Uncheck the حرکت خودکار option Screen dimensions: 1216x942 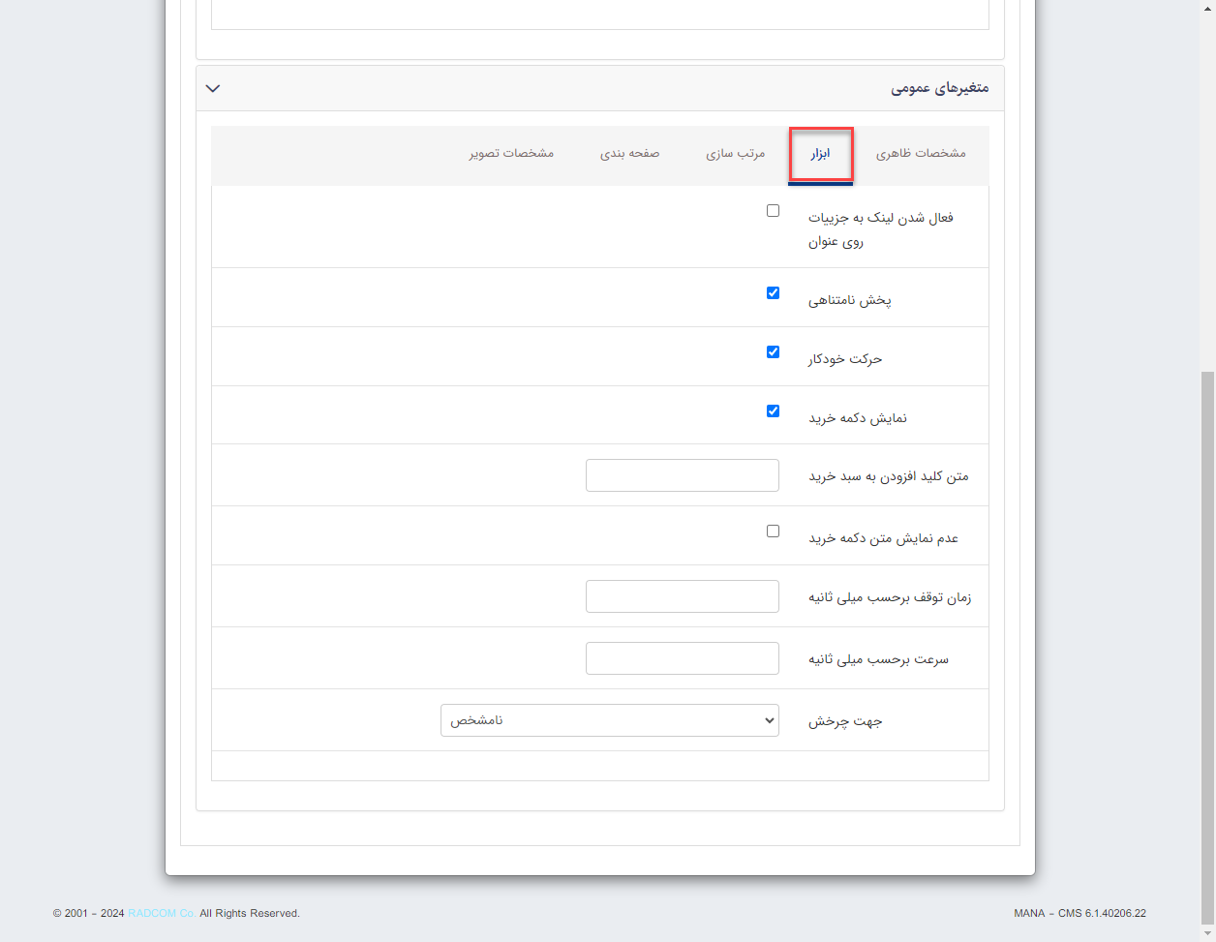773,351
